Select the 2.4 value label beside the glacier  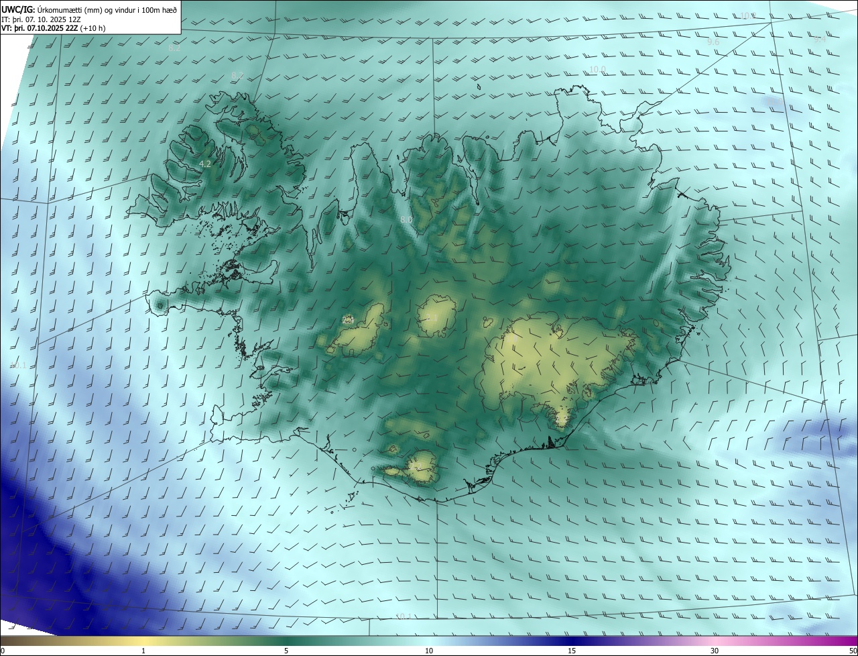[348, 321]
